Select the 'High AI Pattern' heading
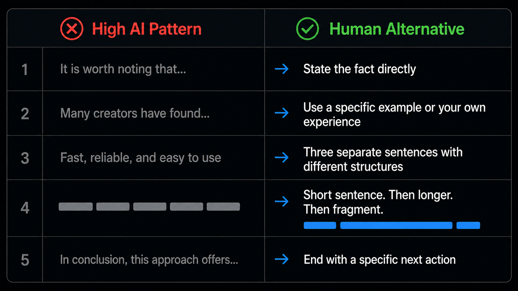Image resolution: width=518 pixels, height=291 pixels. (147, 29)
